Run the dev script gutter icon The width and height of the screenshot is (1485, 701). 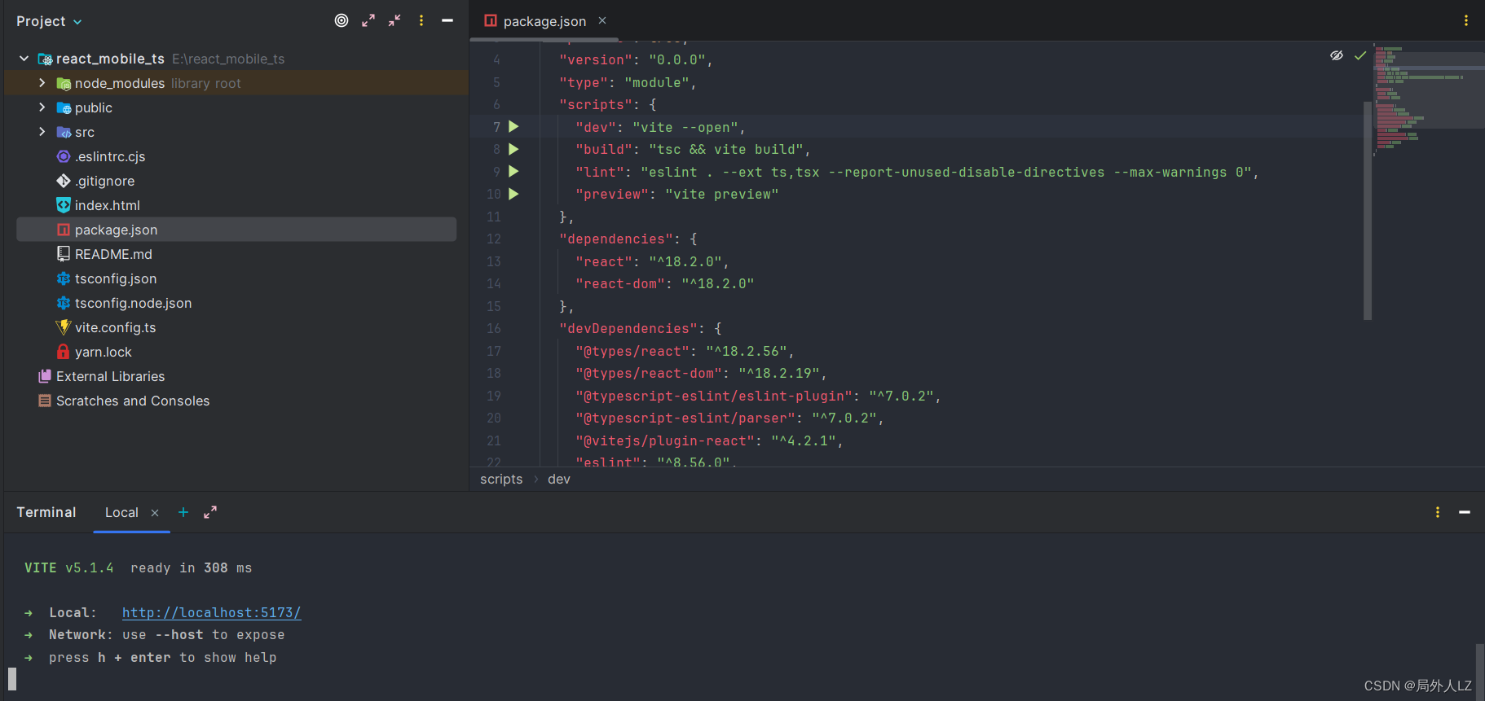point(513,127)
